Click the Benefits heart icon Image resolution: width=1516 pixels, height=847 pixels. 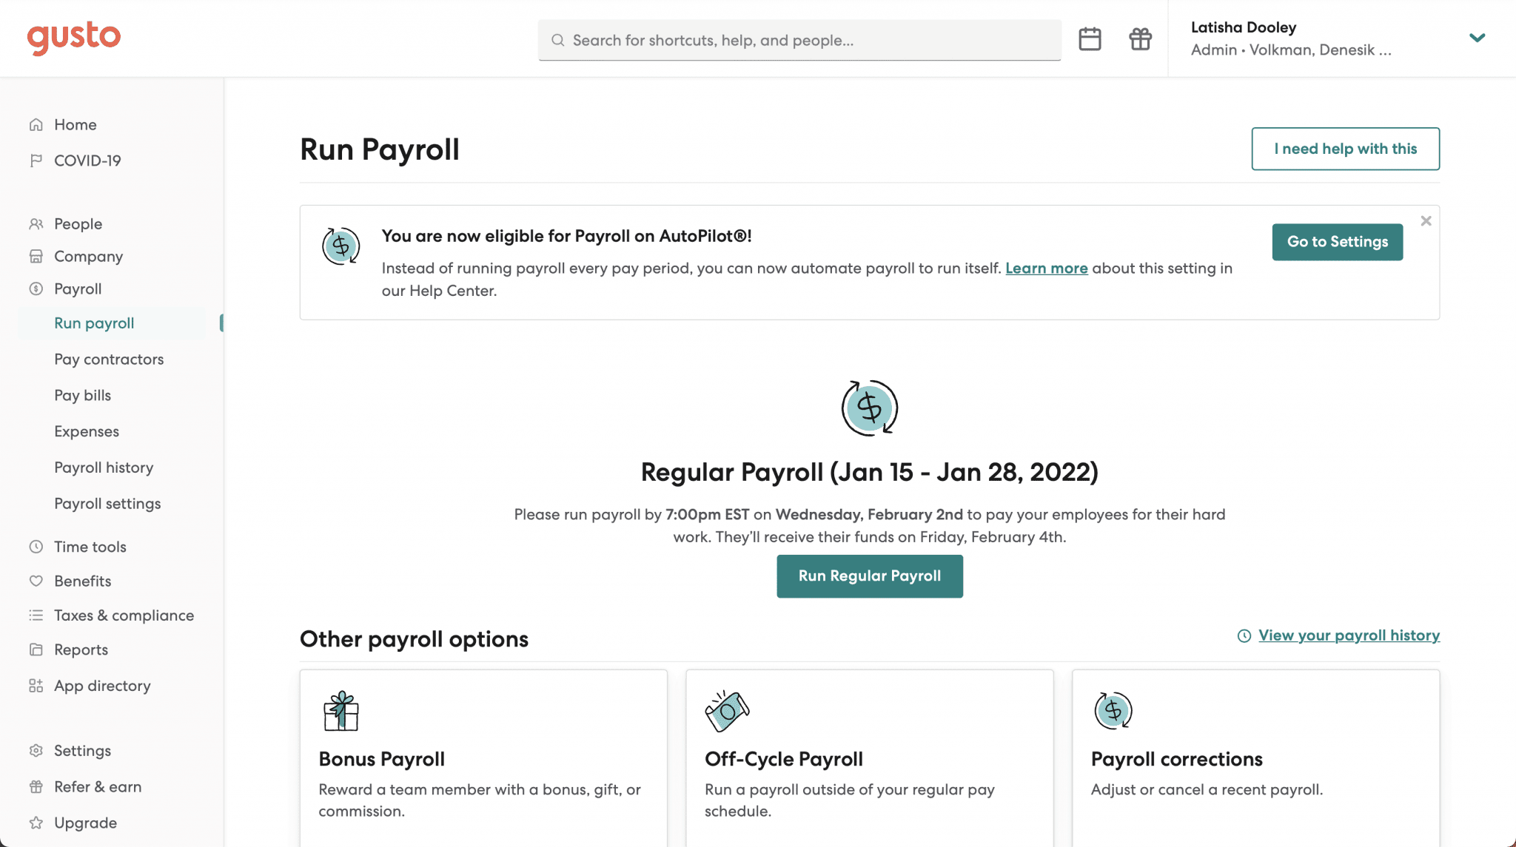pyautogui.click(x=36, y=581)
